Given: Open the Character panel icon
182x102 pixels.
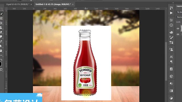Looking at the screenshot, I should [x=171, y=57].
